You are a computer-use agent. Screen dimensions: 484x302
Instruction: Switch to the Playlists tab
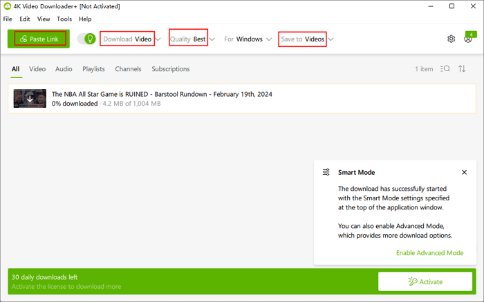[x=93, y=69]
